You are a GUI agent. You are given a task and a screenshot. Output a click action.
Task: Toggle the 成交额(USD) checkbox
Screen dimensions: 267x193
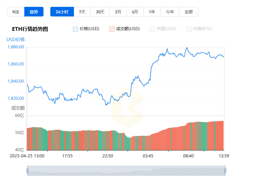(112, 29)
